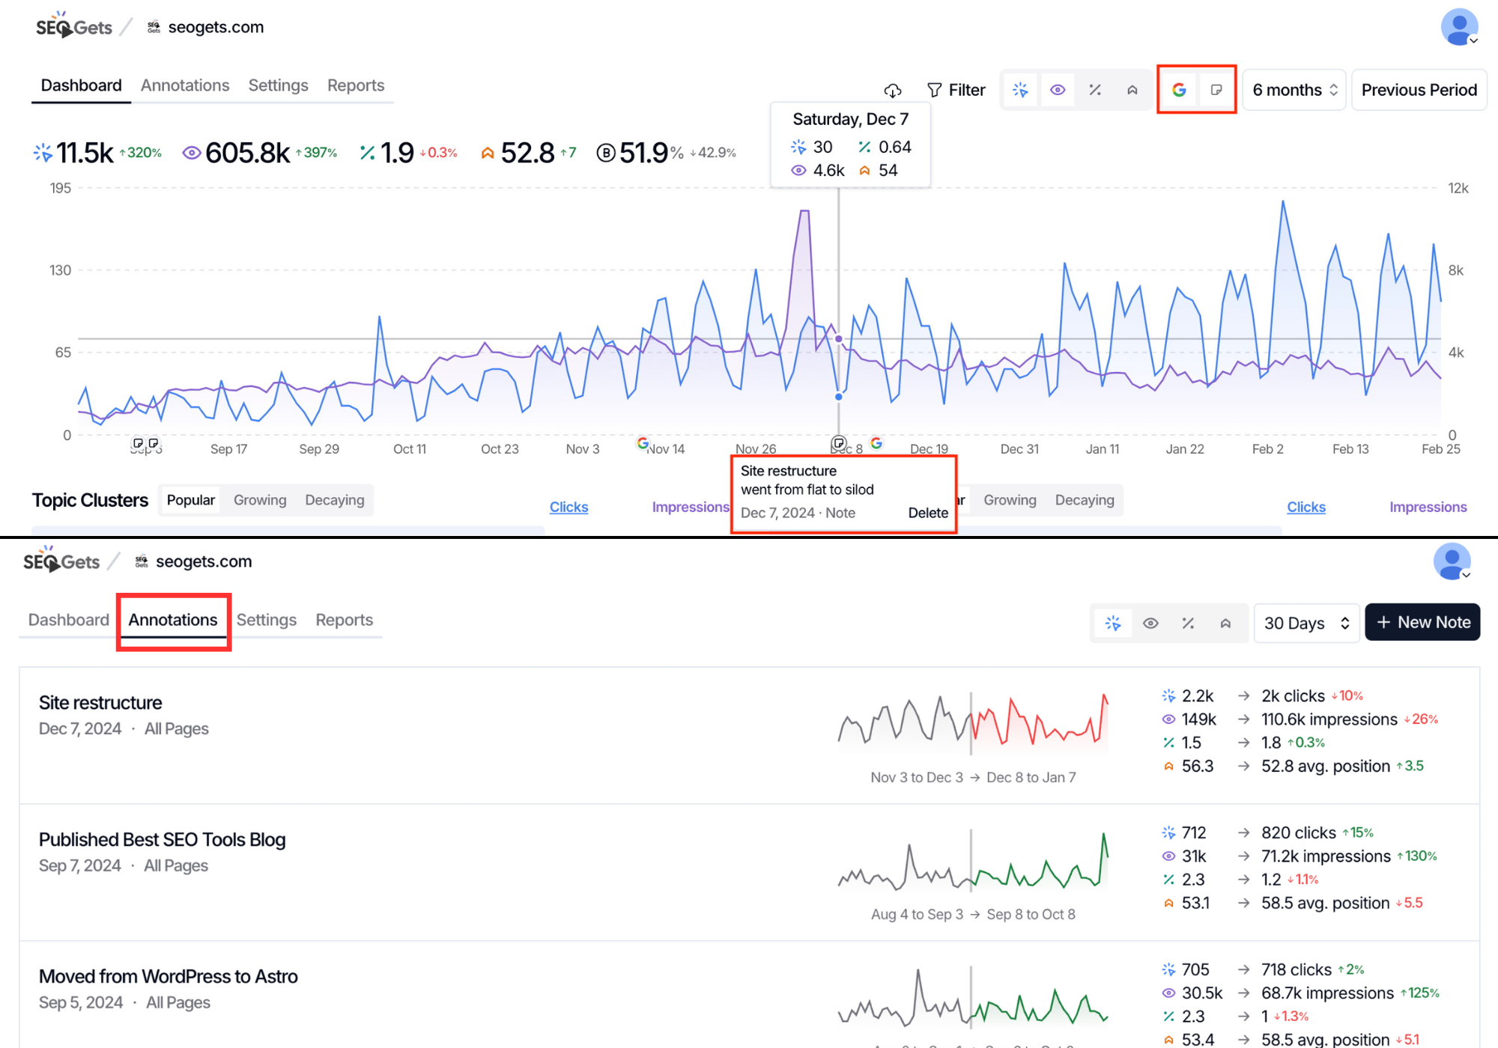Toggle average position icon in top toolbar
Image resolution: width=1498 pixels, height=1048 pixels.
click(1132, 90)
